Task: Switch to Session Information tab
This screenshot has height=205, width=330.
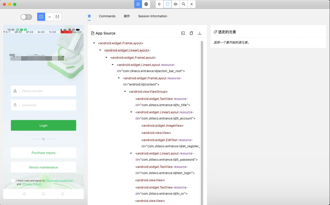Action: tap(153, 16)
